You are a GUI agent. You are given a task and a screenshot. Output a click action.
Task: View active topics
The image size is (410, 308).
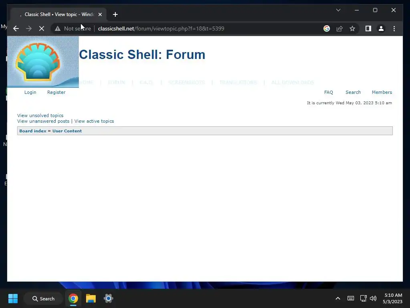(94, 121)
